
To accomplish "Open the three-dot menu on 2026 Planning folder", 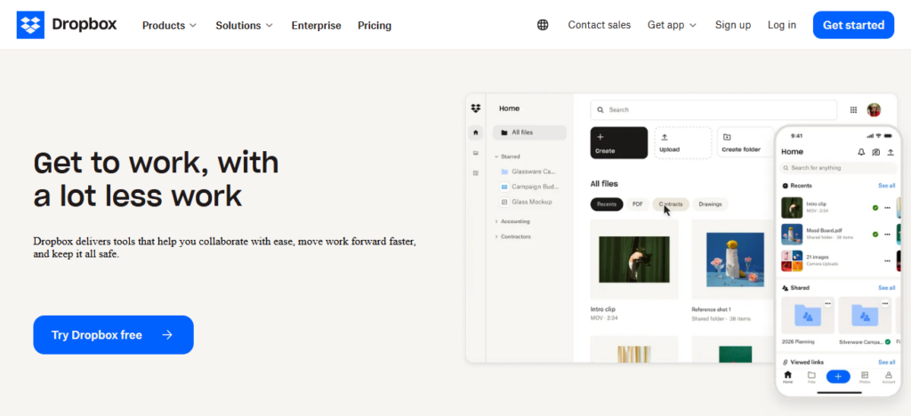I will click(828, 303).
